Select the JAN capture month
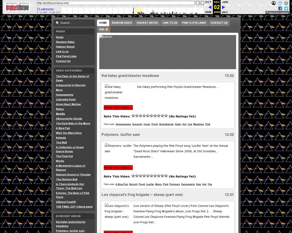Image resolution: width=292 pixels, height=233 pixels. pyautogui.click(x=225, y=2)
